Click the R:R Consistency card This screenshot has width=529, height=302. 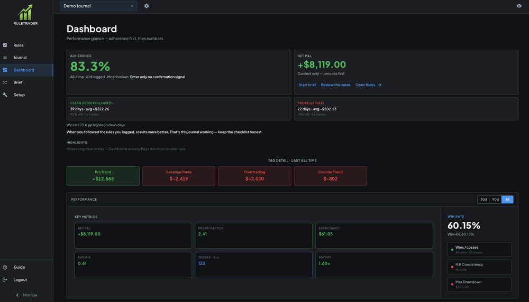[479, 267]
